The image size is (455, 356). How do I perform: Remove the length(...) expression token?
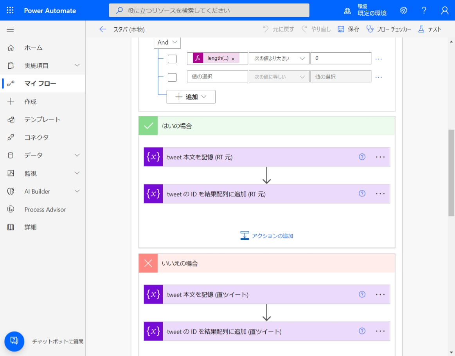click(233, 59)
